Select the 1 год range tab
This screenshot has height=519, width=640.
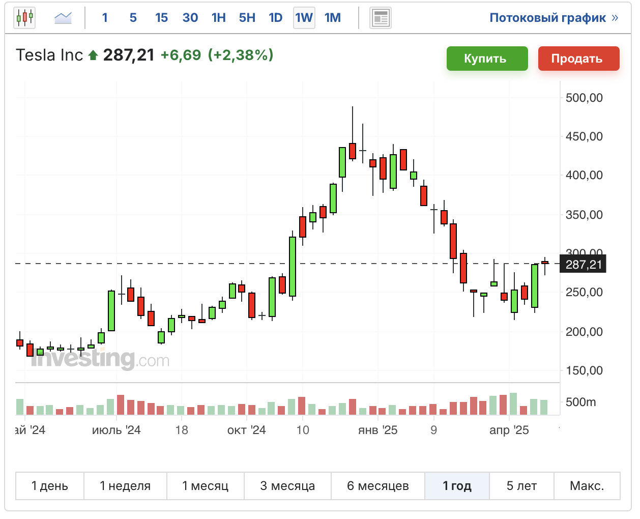(457, 486)
